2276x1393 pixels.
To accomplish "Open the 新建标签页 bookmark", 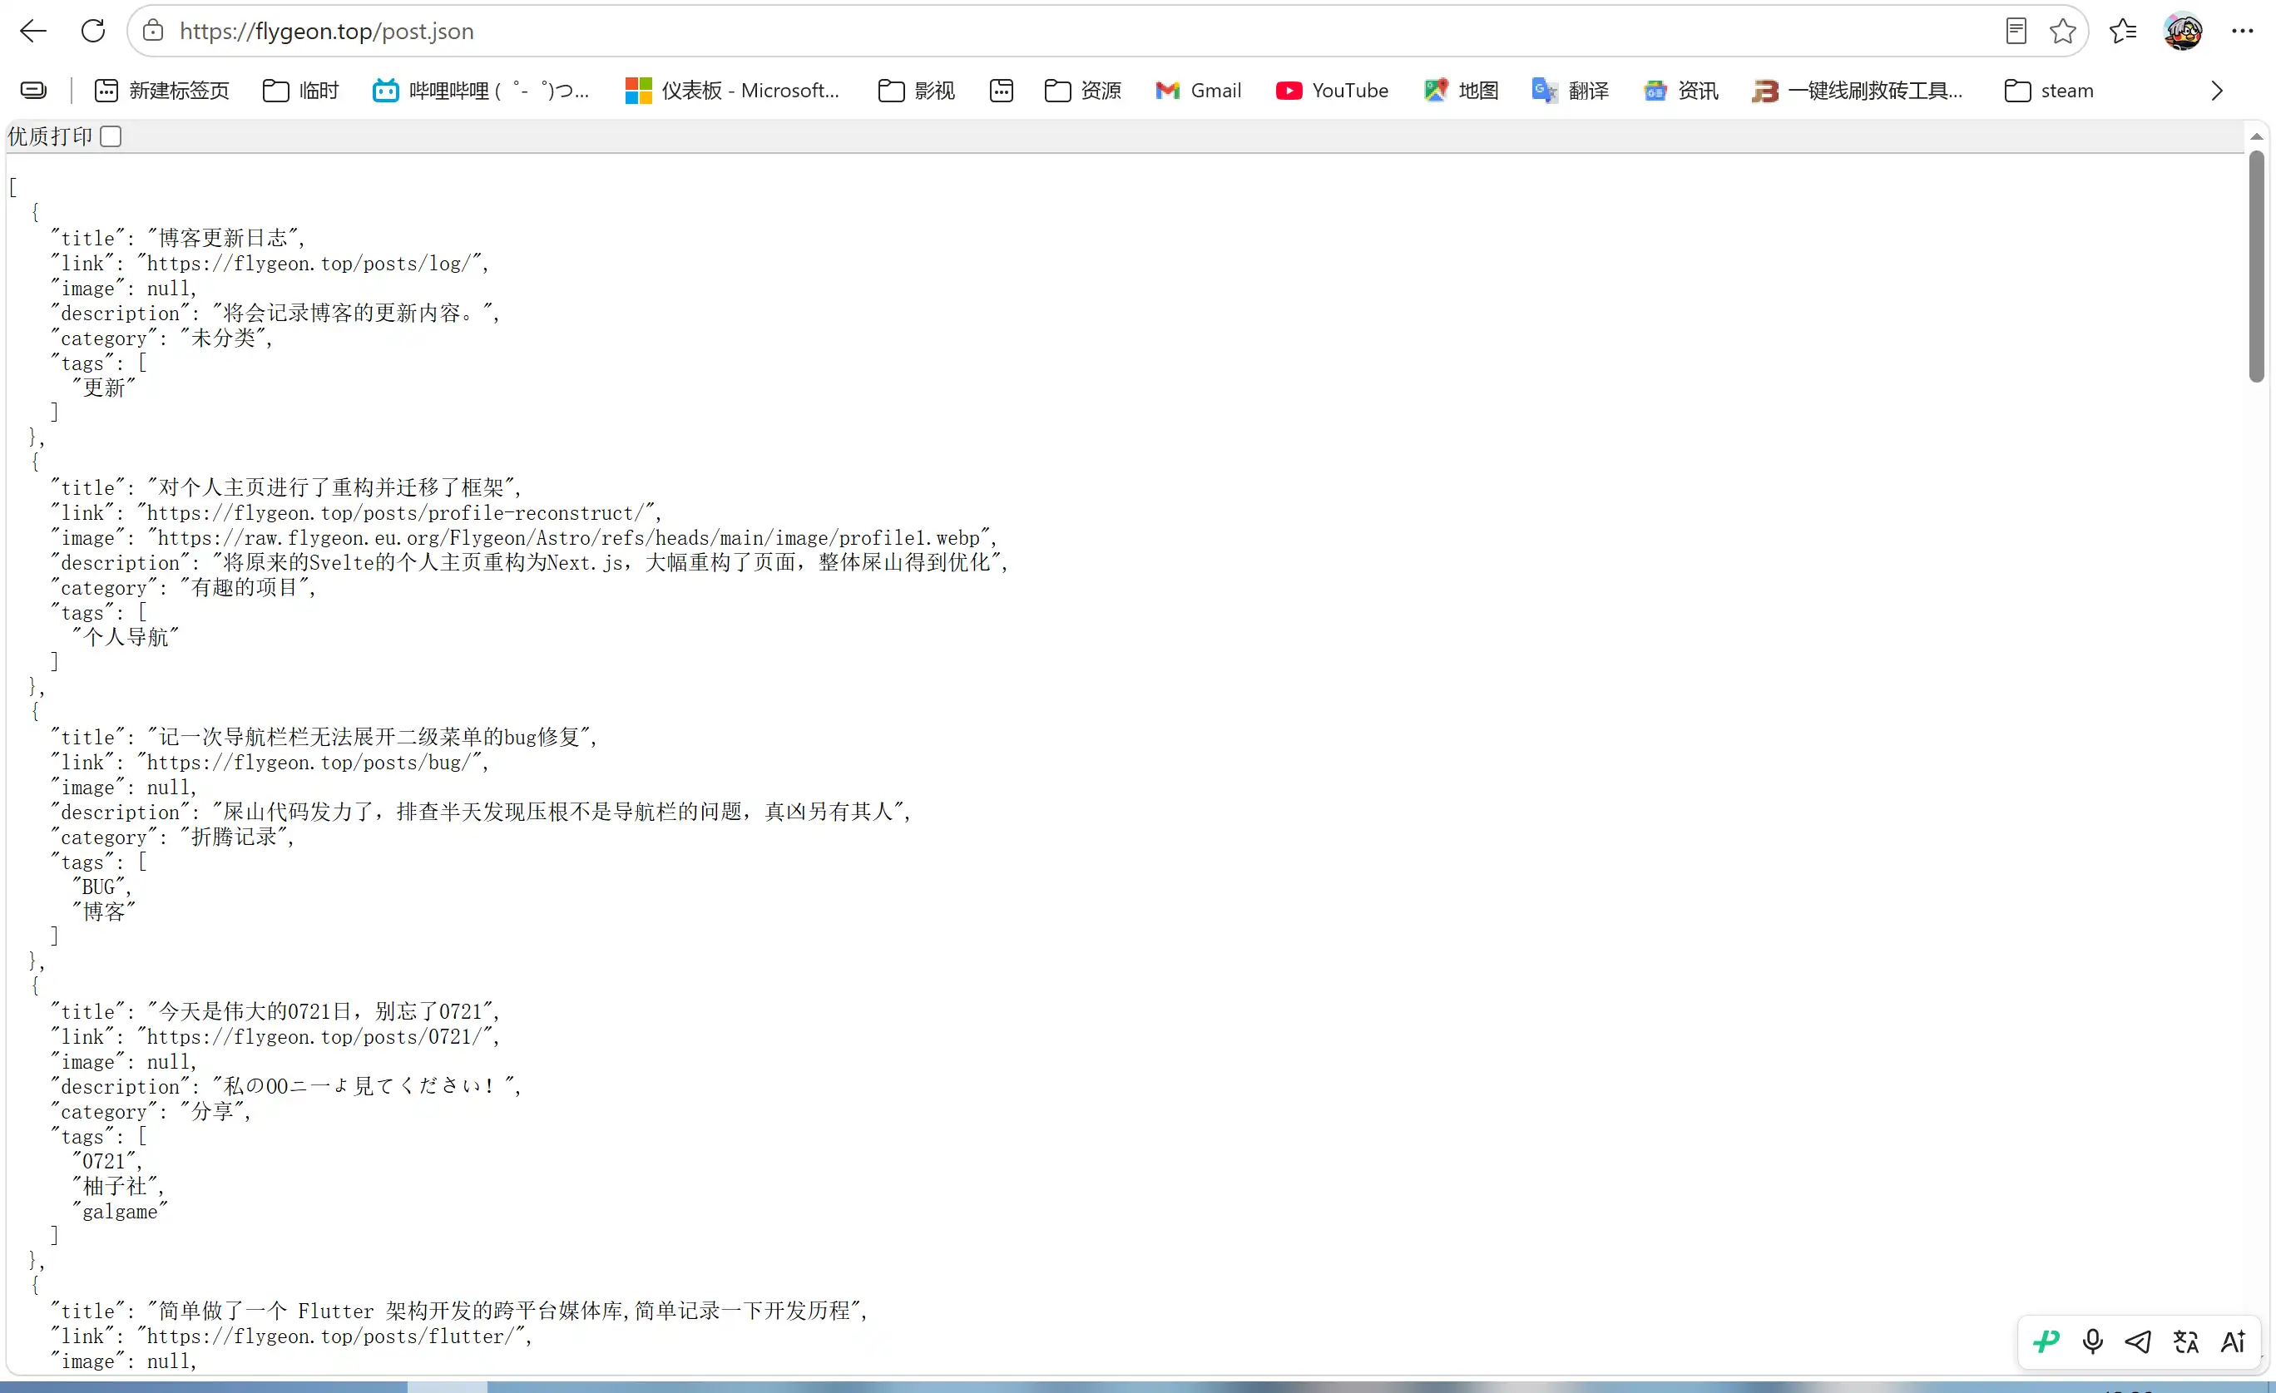I will 161,90.
